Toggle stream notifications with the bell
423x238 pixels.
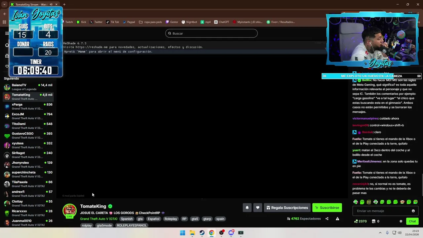click(x=247, y=208)
